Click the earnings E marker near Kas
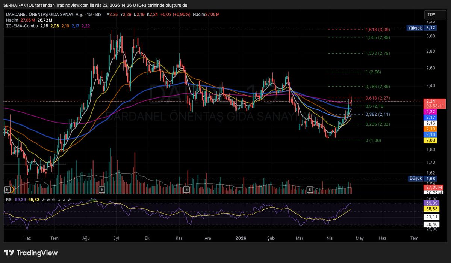Image resolution: width=451 pixels, height=263 pixels. pyautogui.click(x=186, y=190)
